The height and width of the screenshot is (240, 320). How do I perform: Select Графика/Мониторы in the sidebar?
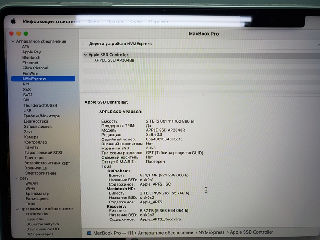click(x=42, y=116)
